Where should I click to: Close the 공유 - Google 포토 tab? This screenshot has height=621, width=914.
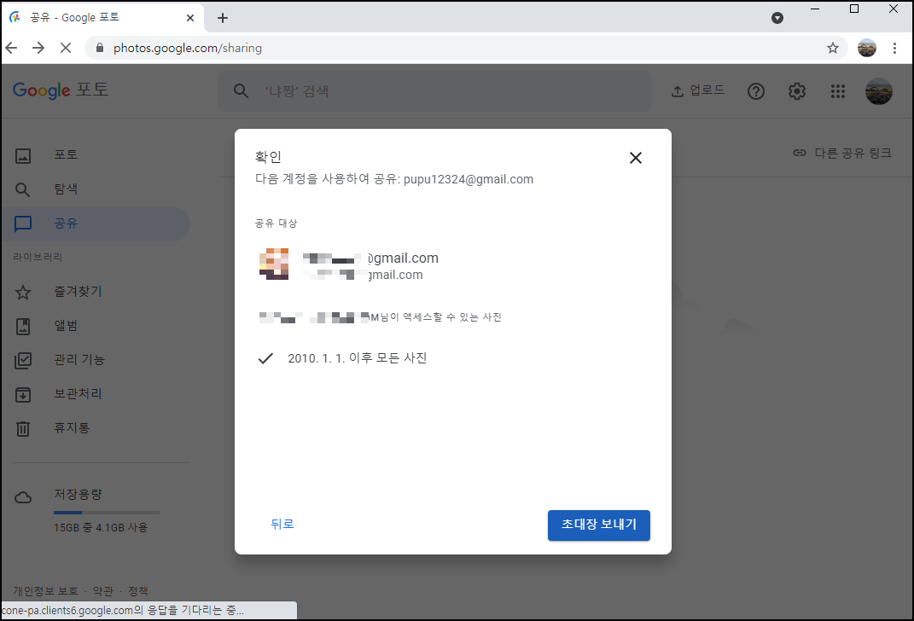coord(190,18)
